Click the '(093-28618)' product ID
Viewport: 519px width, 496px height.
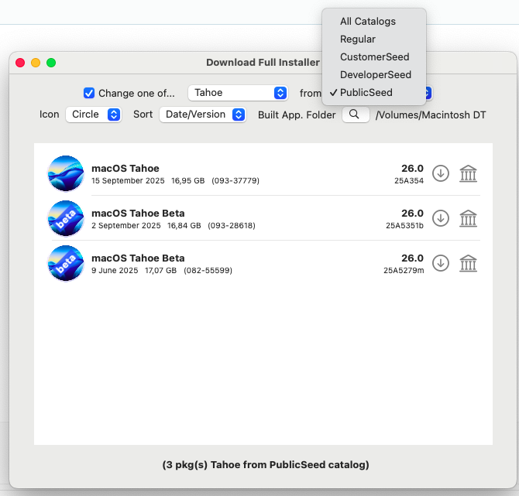[x=232, y=226]
